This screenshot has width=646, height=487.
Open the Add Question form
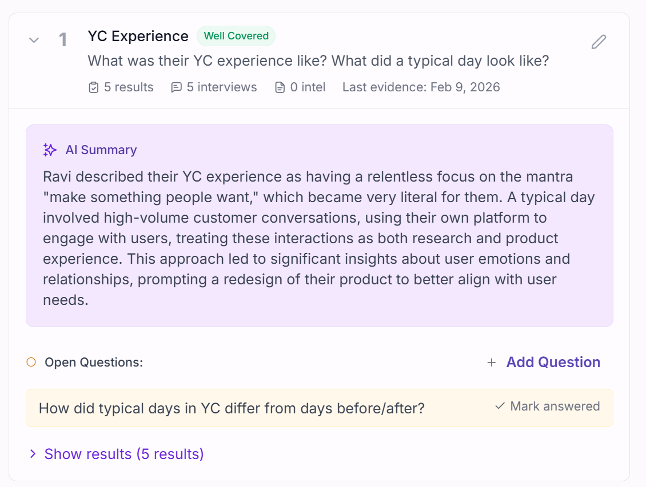point(553,362)
